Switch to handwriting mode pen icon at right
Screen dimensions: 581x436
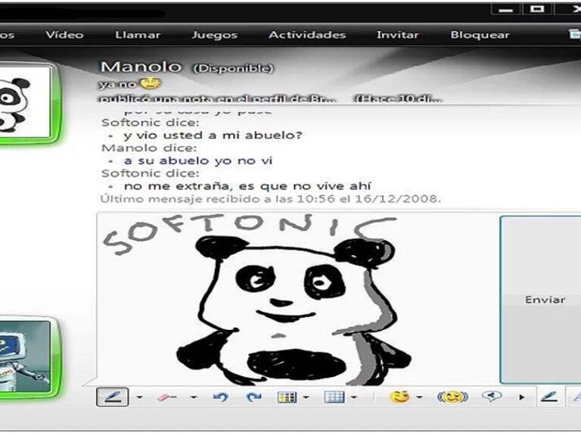pos(548,397)
